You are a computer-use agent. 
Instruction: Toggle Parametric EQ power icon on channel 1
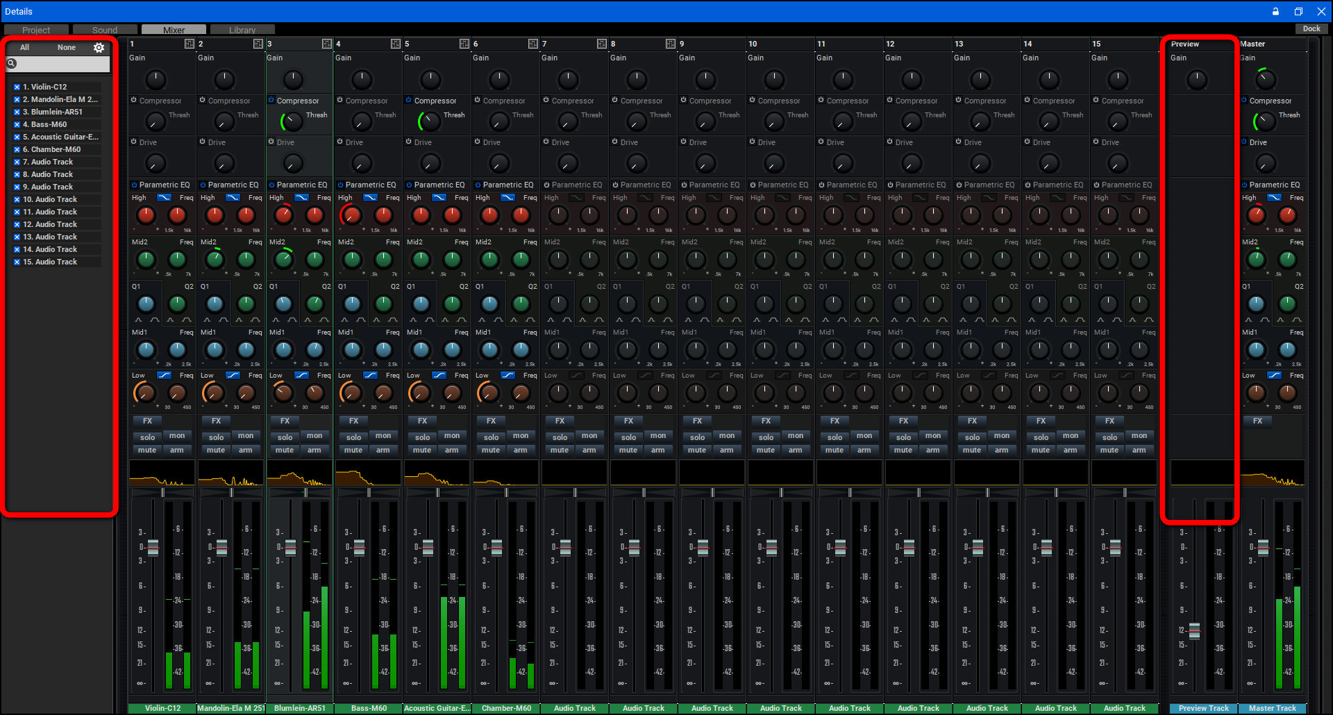pyautogui.click(x=134, y=185)
